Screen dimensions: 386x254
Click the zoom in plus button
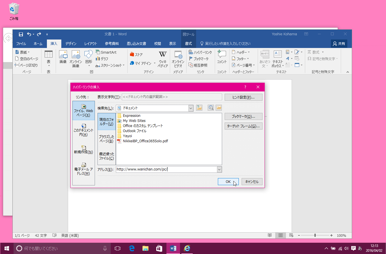coord(331,235)
